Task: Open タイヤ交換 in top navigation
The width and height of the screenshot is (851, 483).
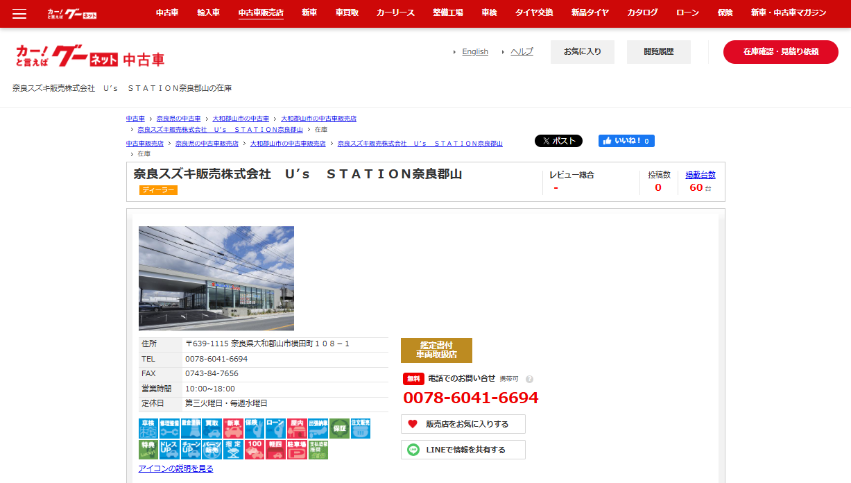Action: (x=534, y=12)
